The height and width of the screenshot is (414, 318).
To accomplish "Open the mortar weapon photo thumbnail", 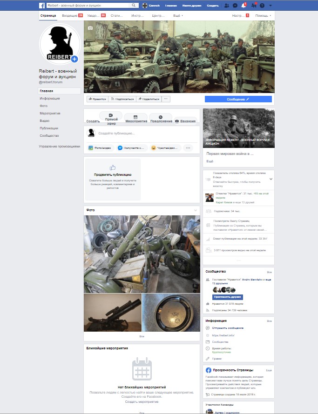I will tap(113, 313).
